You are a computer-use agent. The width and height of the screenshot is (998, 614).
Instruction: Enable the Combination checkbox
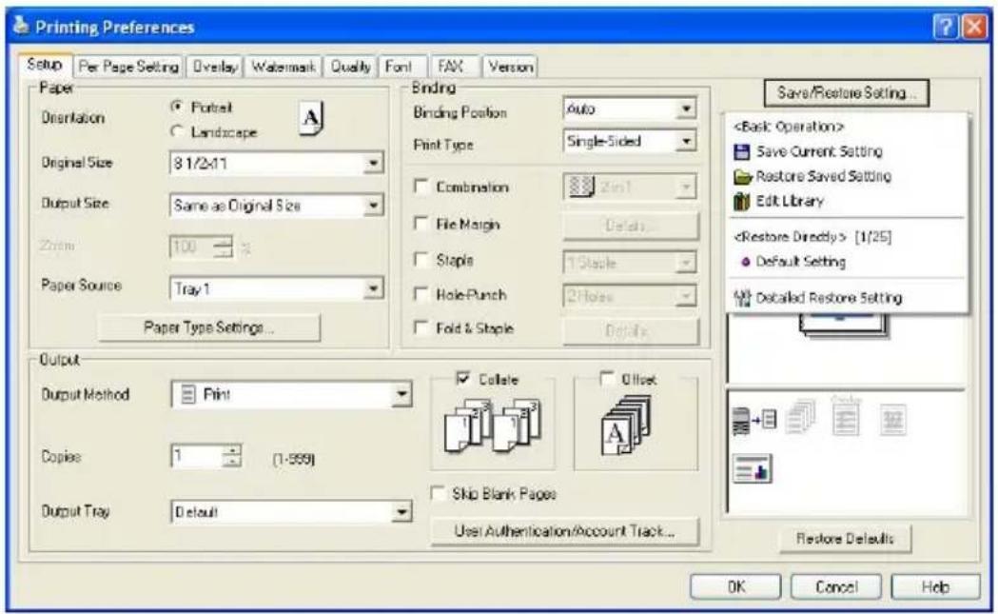click(421, 186)
